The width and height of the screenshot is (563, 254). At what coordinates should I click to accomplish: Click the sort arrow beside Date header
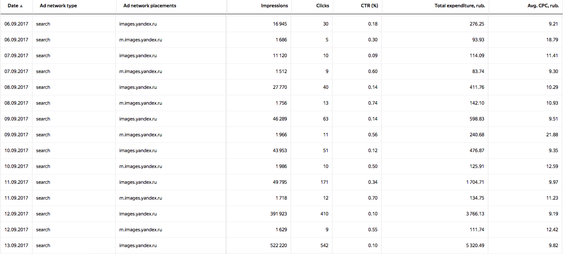pyautogui.click(x=21, y=6)
